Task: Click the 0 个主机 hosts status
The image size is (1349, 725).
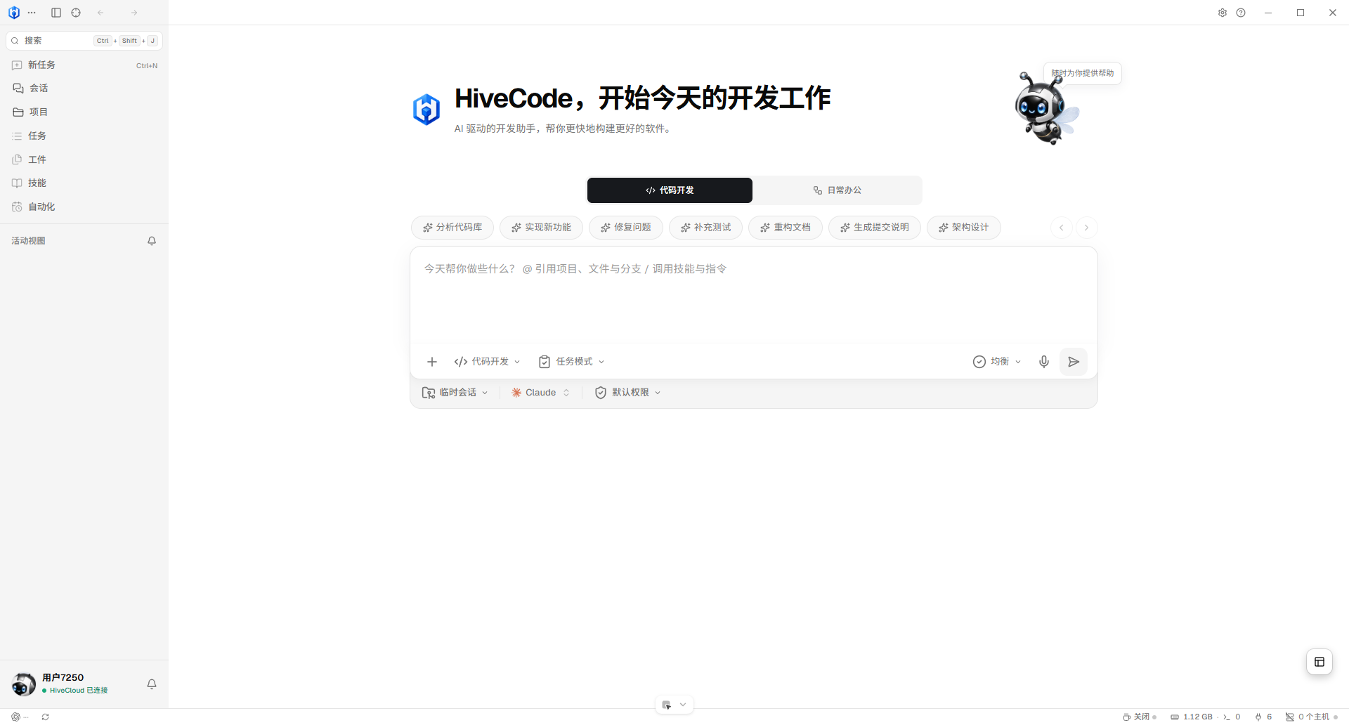Action: point(1311,717)
